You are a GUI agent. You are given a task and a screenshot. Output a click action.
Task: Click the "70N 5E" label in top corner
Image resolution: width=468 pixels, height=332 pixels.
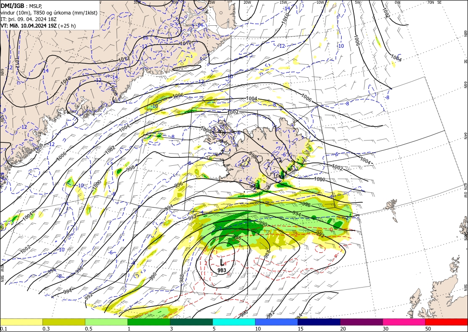pos(434,2)
